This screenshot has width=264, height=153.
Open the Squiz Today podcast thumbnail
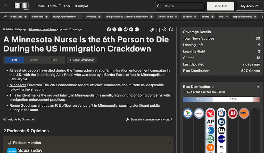click(x=12, y=150)
